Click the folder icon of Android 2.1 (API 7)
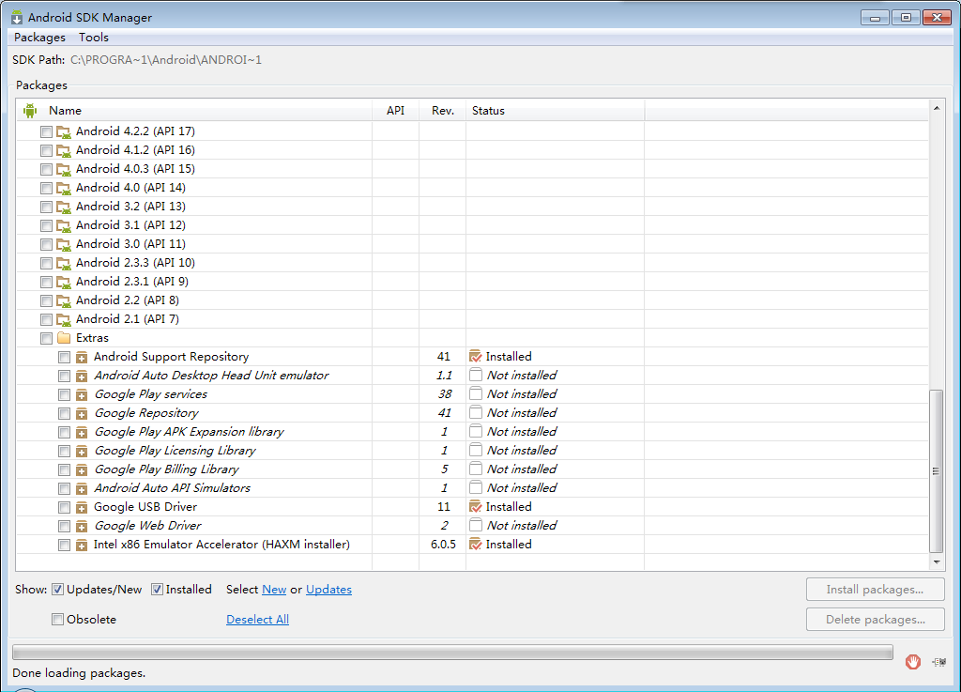 click(x=64, y=320)
